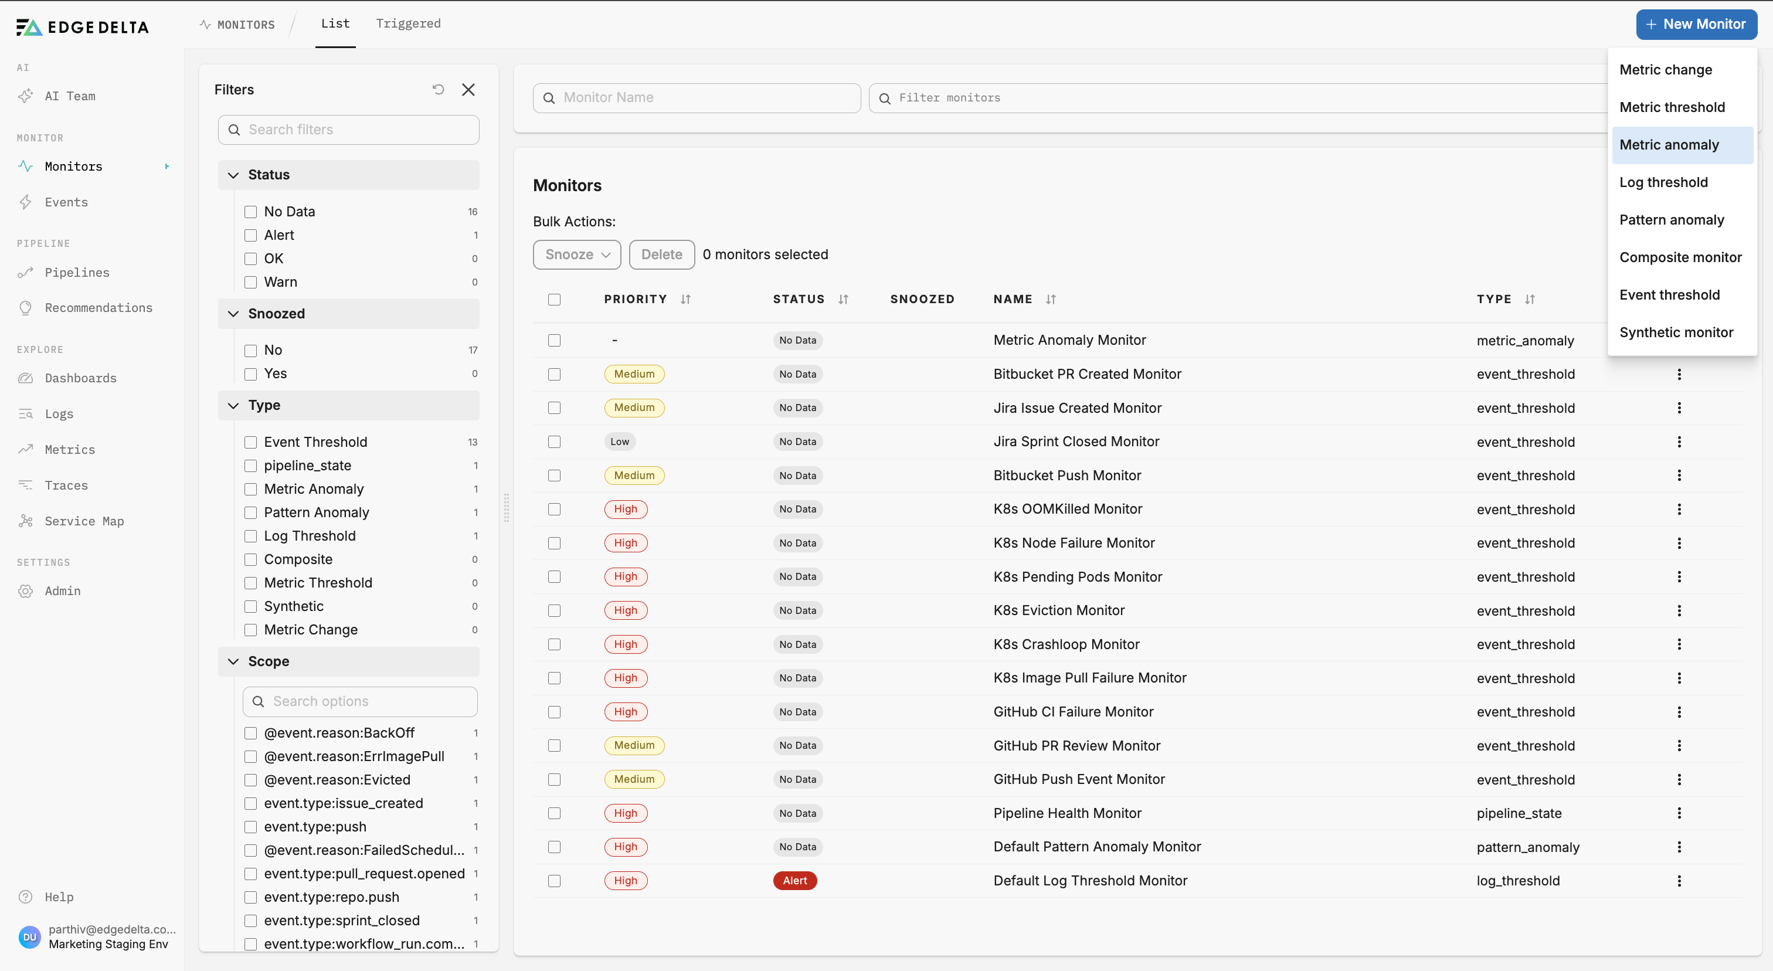This screenshot has height=971, width=1773.
Task: Switch to the Triggered tab
Action: [408, 23]
